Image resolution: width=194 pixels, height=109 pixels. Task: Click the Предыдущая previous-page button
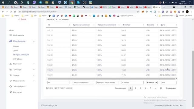coord(120,88)
